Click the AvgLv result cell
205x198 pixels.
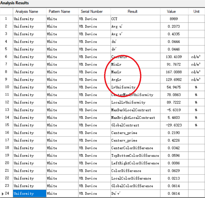[135, 80]
